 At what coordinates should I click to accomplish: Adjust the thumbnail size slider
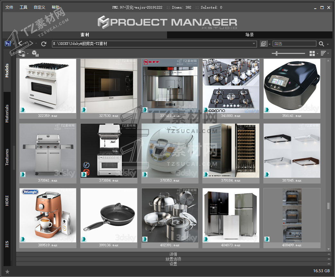coord(277,53)
